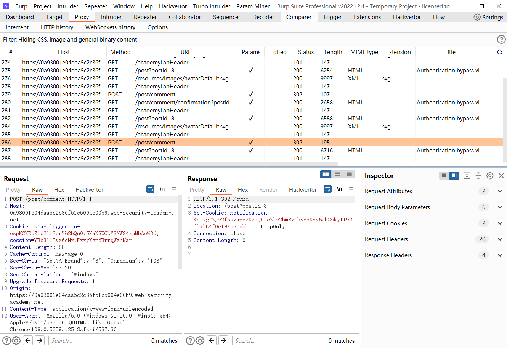Open Request search help icon
507x348 pixels.
pos(6,340)
